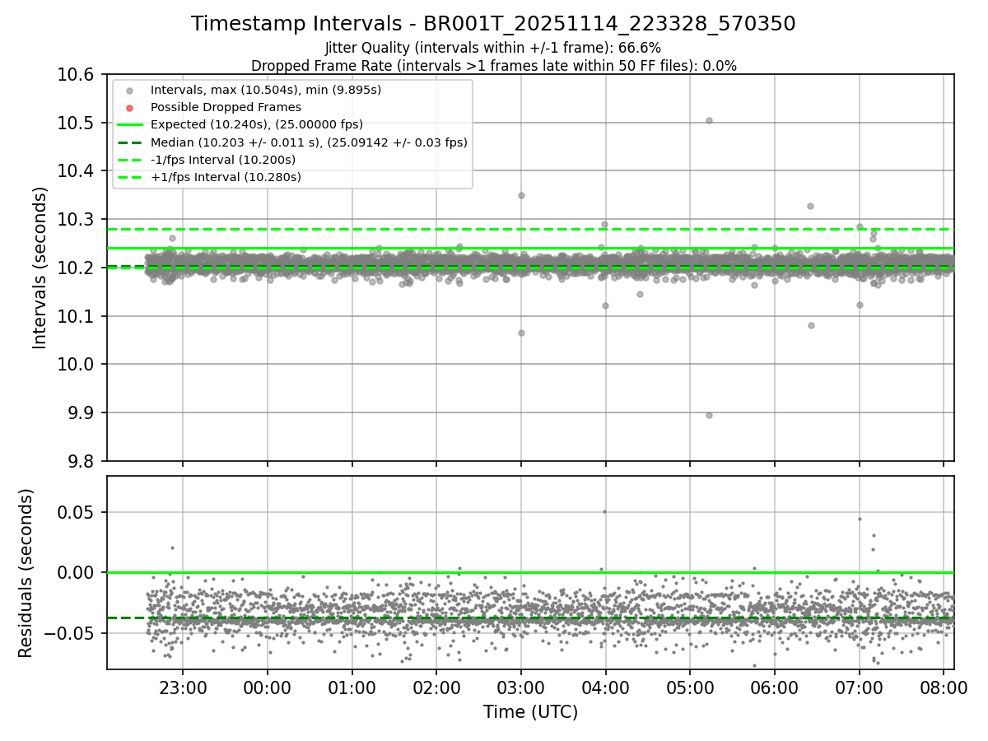Click the residual outlier point near 0.05 at 04:00

(604, 511)
